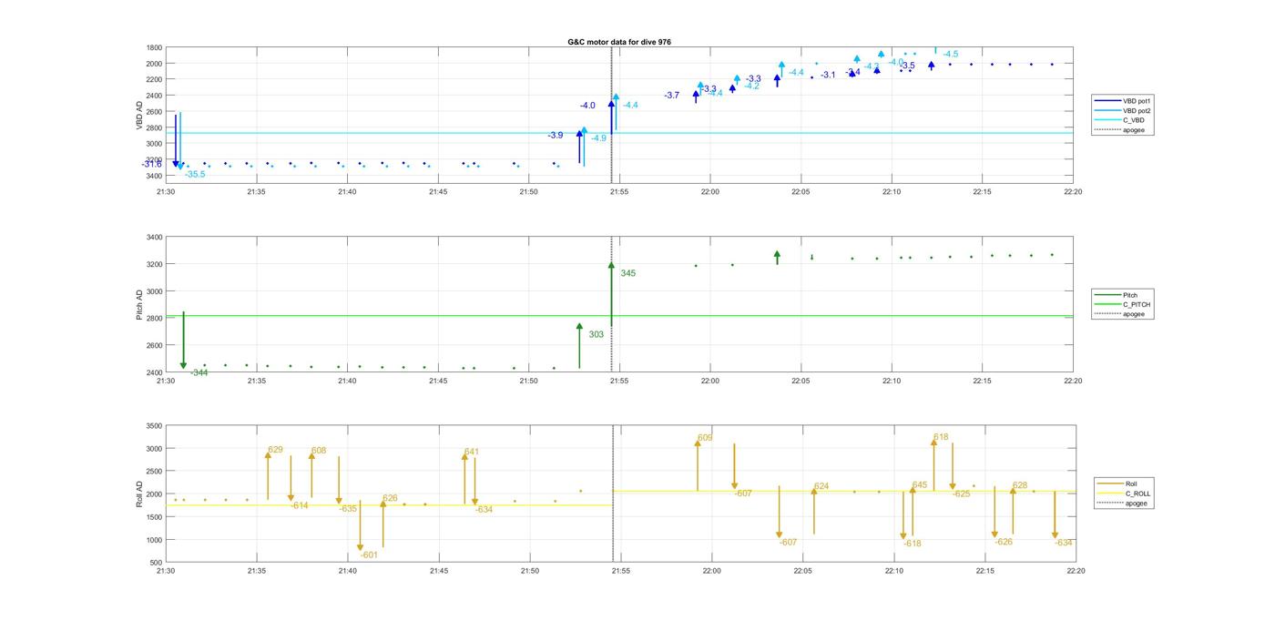
Task: Click the "1800" tick on VBD y-axis
Action: [153, 47]
